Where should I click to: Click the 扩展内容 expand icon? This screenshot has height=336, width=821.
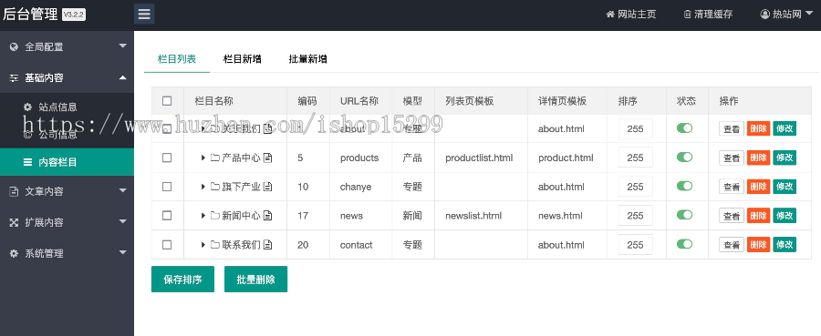14,222
